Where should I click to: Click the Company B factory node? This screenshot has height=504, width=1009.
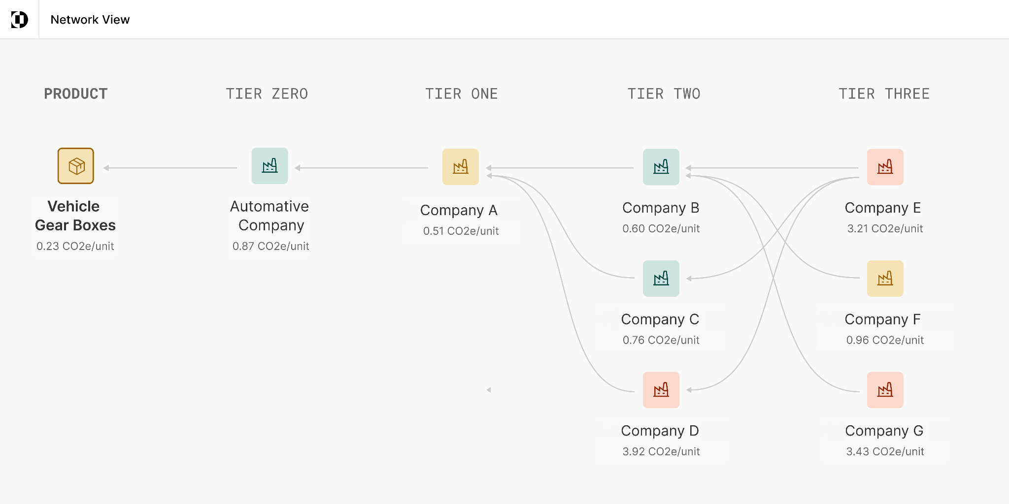tap(661, 167)
